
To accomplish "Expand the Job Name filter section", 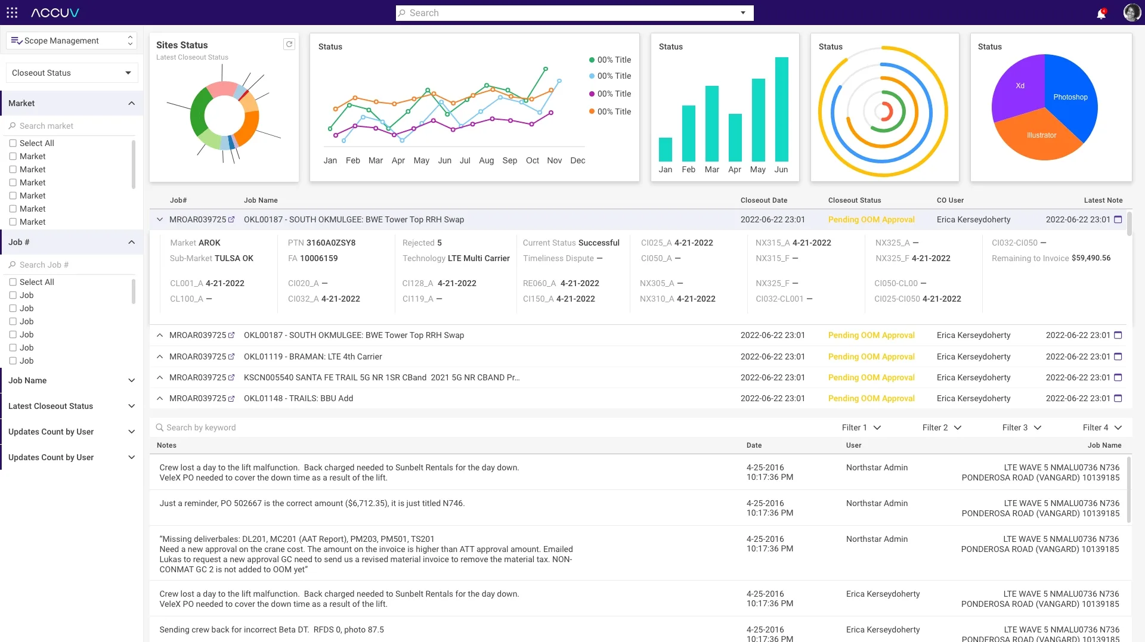I will click(131, 380).
